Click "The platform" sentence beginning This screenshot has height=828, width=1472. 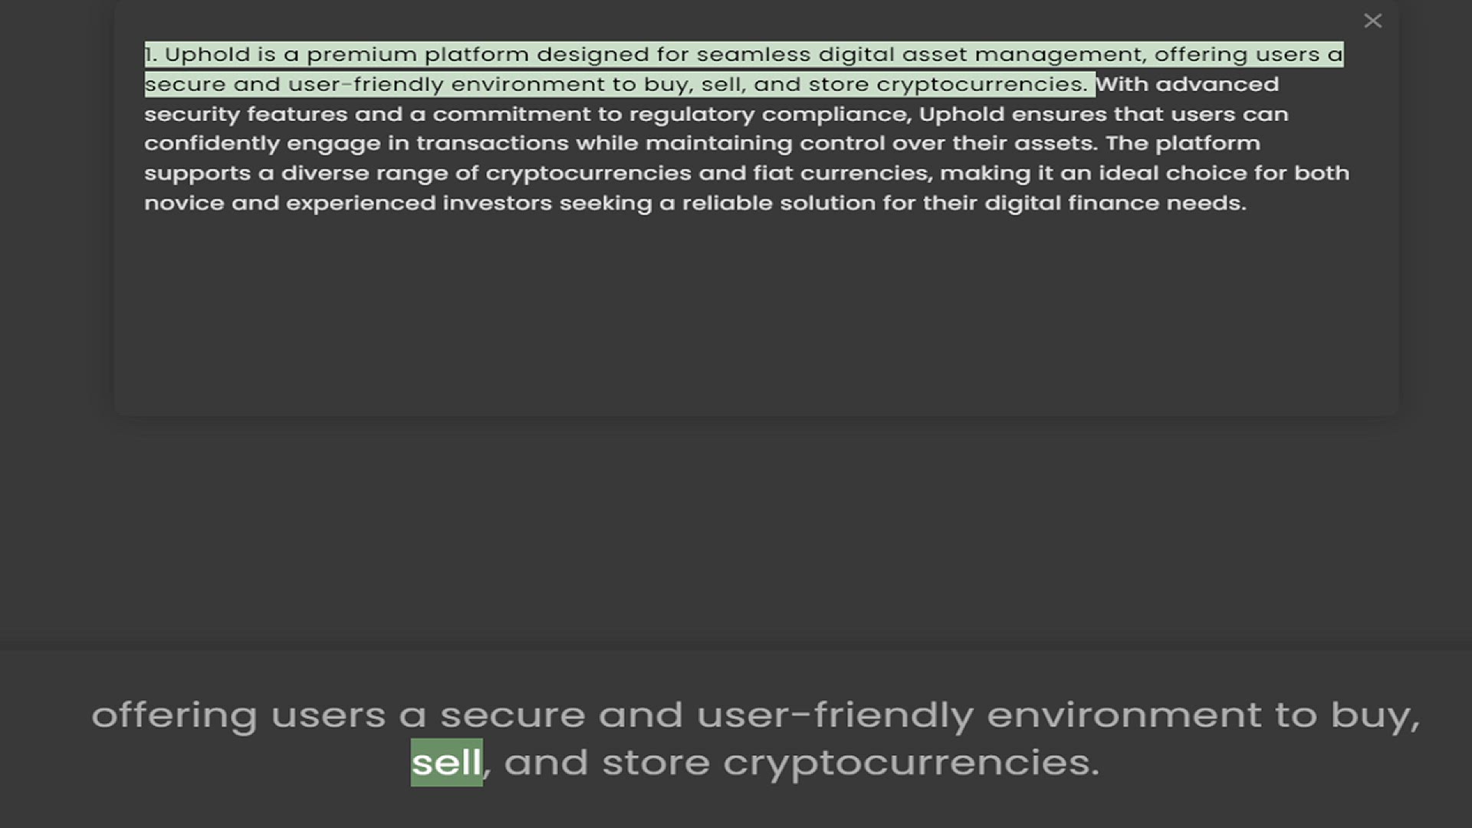click(1182, 143)
